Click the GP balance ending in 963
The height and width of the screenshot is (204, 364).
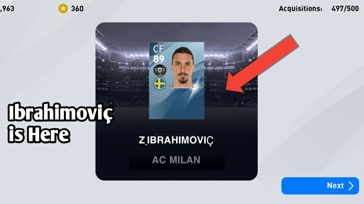(7, 8)
